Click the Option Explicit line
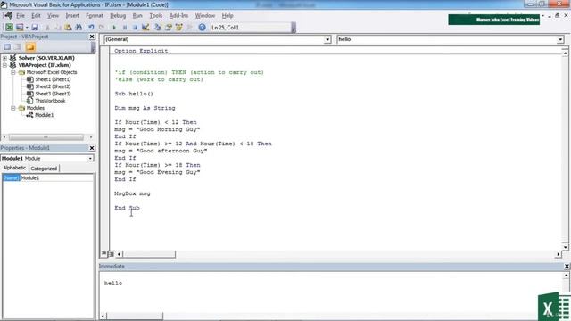571x321 pixels. pos(141,51)
